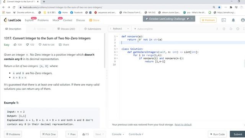Click the LeetCode logo
The height and width of the screenshot is (138, 245).
point(12,20)
